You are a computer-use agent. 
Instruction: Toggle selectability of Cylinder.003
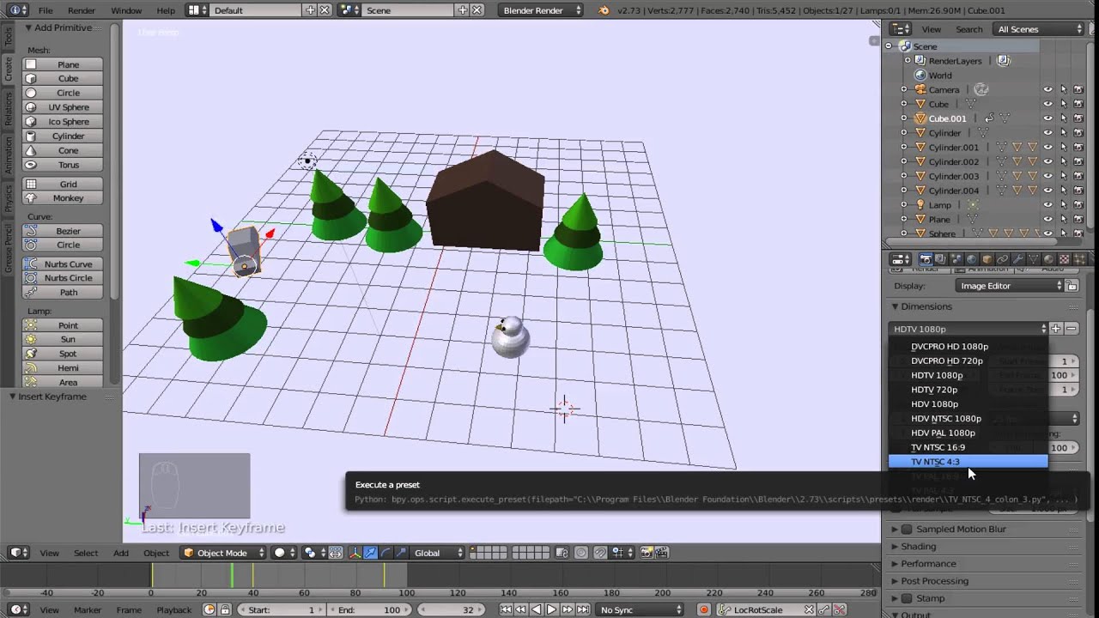[x=1063, y=176]
